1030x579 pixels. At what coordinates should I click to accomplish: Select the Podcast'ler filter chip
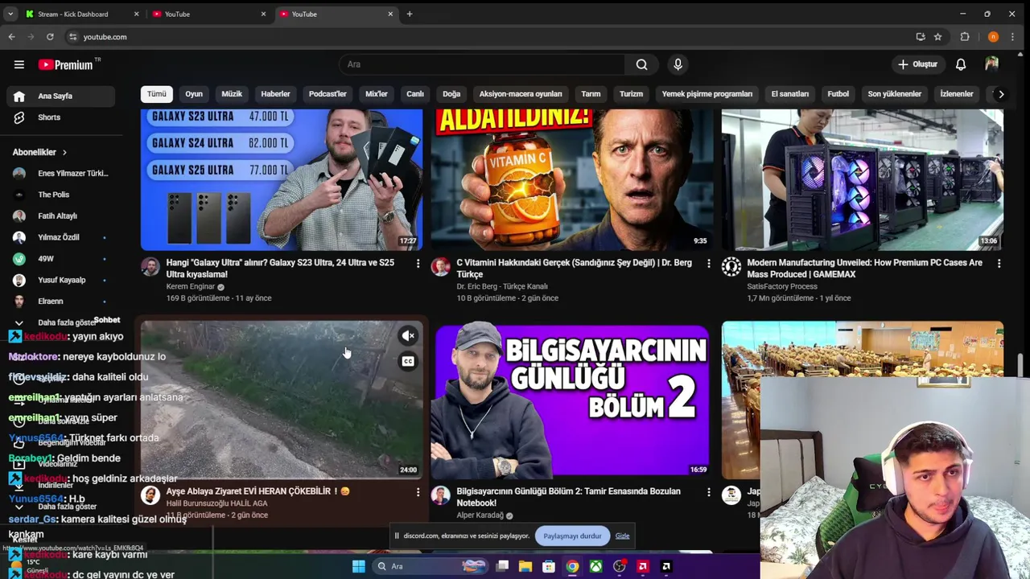click(x=328, y=94)
